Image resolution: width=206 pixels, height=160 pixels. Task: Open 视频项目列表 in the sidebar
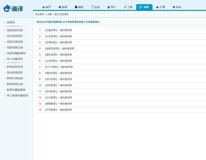click(x=15, y=30)
